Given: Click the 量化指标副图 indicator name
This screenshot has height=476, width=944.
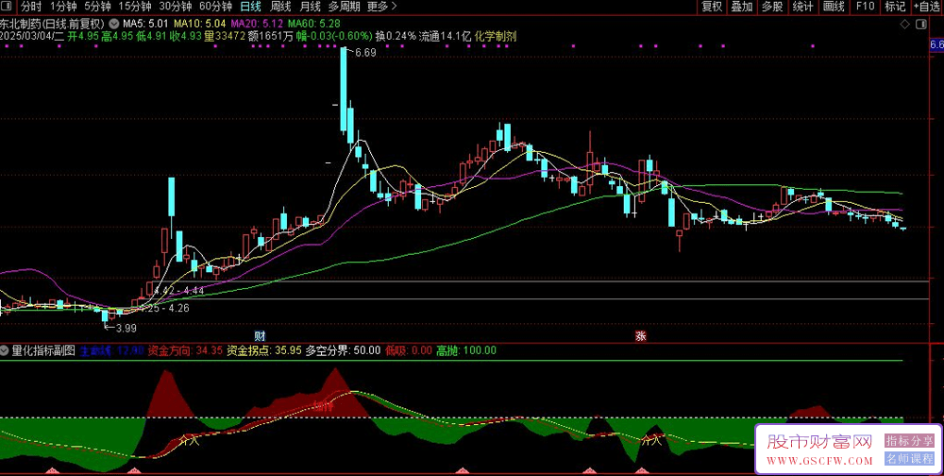Looking at the screenshot, I should click(x=43, y=350).
